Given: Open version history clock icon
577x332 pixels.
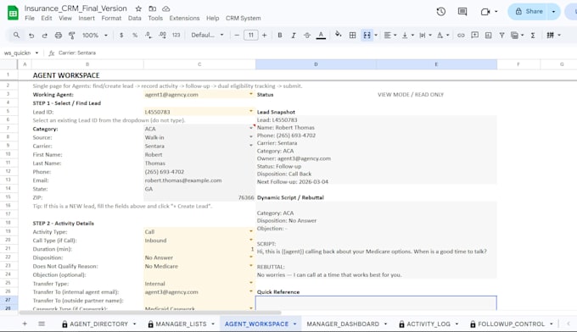Looking at the screenshot, I should pos(441,12).
